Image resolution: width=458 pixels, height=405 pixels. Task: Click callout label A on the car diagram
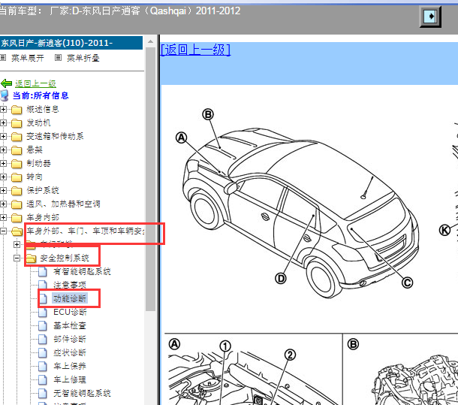(x=181, y=138)
